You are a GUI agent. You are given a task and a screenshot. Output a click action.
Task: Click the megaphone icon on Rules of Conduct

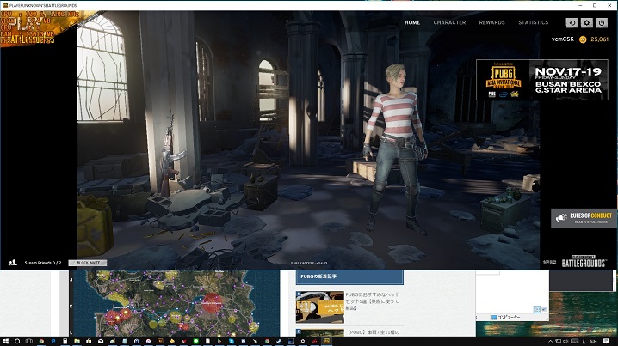click(x=561, y=218)
